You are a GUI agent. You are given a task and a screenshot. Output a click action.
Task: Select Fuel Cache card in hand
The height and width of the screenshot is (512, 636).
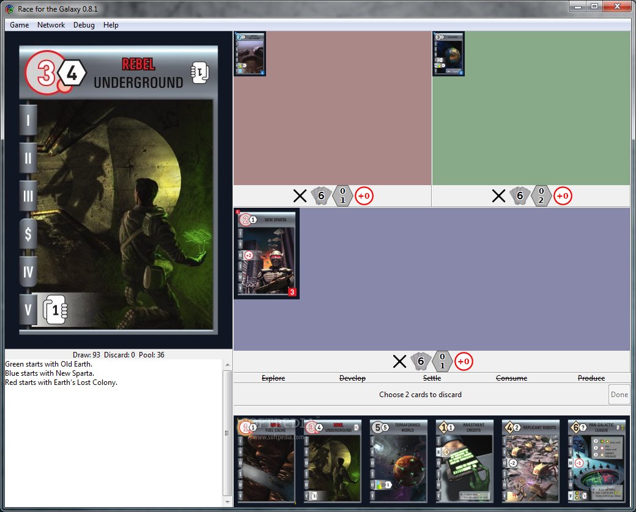(x=267, y=461)
